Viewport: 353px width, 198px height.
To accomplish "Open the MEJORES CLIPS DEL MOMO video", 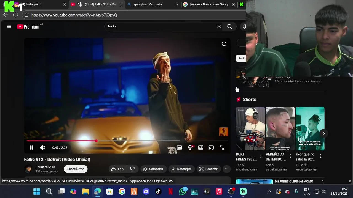I will coord(294,182).
